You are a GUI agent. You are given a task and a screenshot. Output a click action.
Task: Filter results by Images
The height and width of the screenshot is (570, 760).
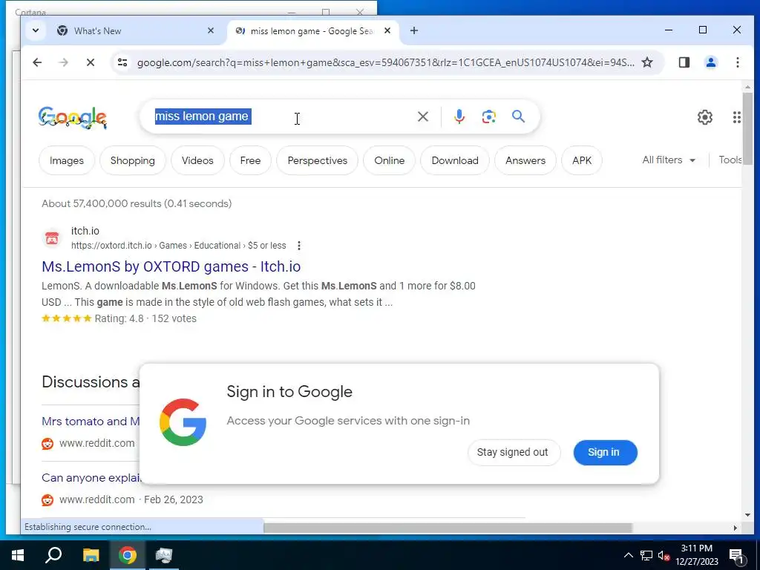pyautogui.click(x=66, y=160)
